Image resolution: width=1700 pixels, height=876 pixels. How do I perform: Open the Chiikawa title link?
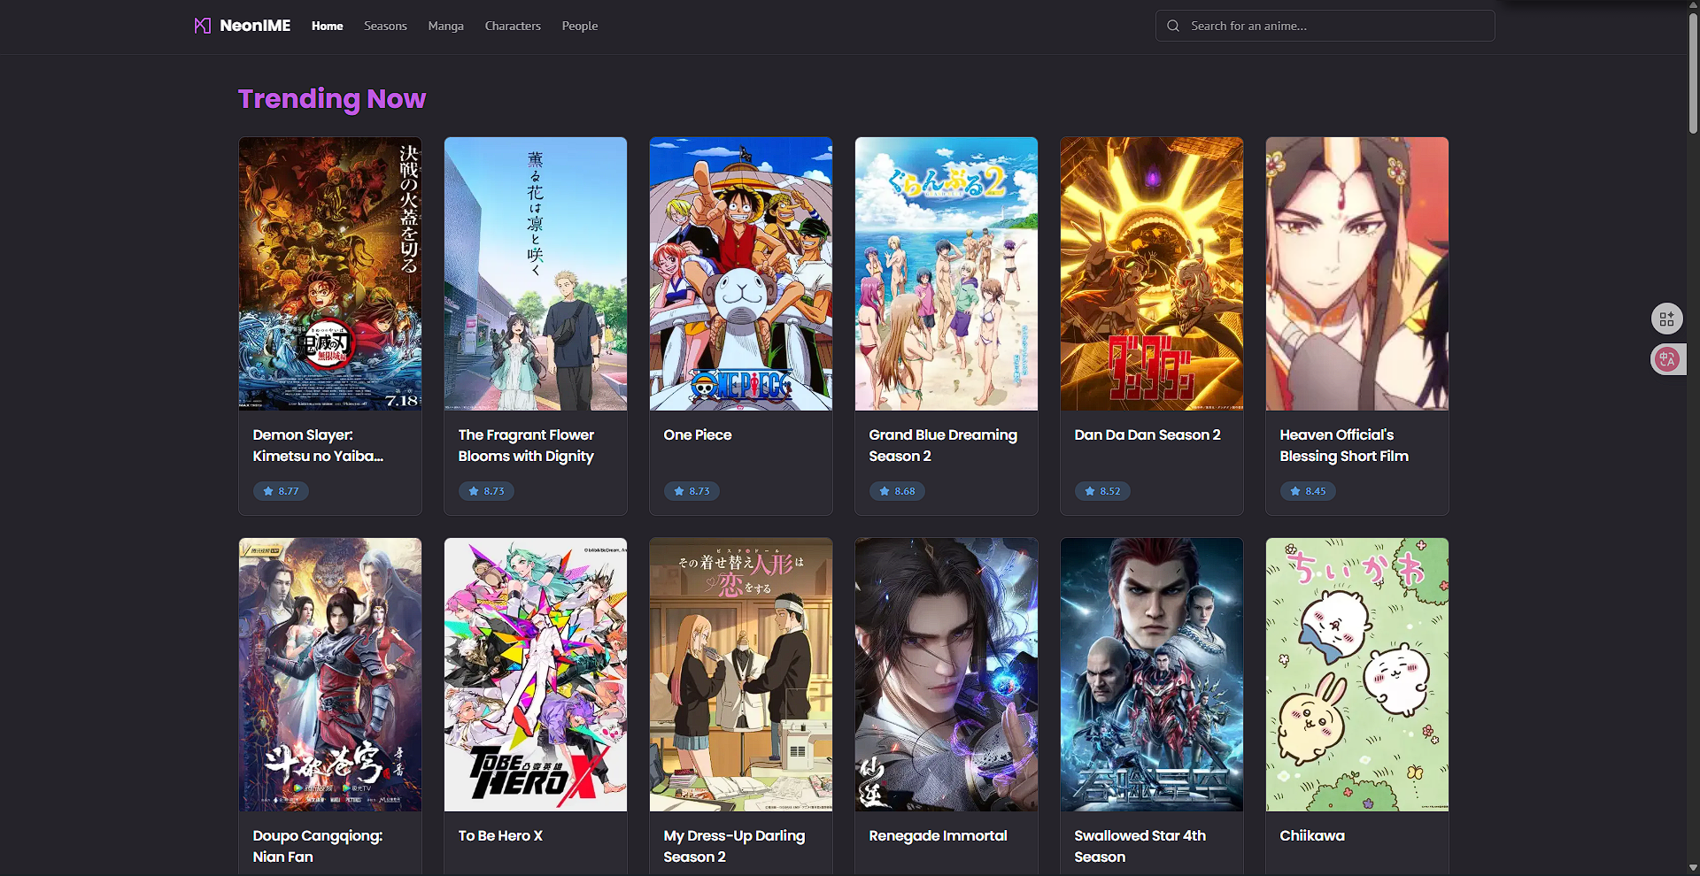coord(1312,835)
